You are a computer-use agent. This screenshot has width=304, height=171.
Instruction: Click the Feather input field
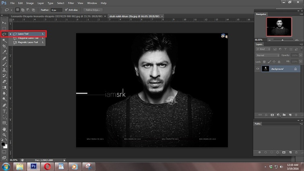point(56,10)
